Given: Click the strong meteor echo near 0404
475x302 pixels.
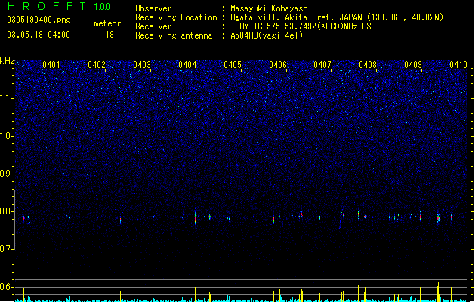Looking at the screenshot, I should [195, 217].
